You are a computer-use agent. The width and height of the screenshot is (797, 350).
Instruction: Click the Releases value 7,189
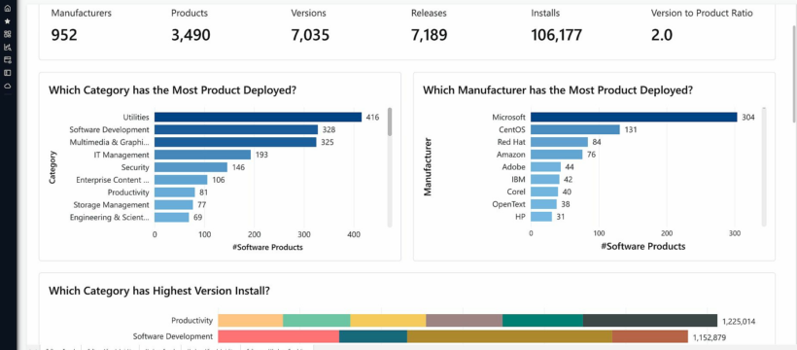coord(430,35)
